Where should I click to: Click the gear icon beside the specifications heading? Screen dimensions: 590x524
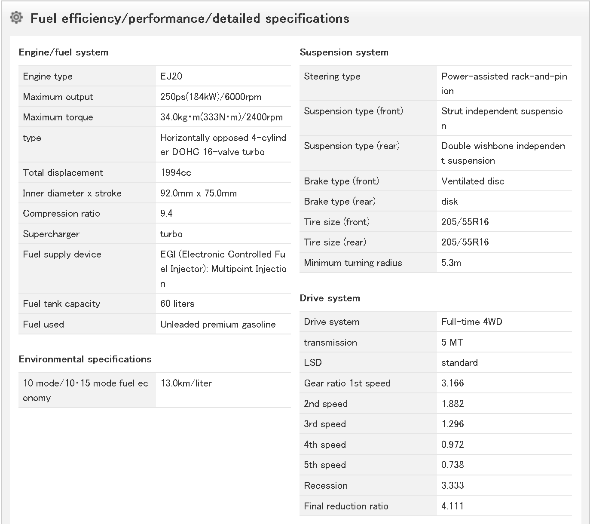[x=16, y=18]
